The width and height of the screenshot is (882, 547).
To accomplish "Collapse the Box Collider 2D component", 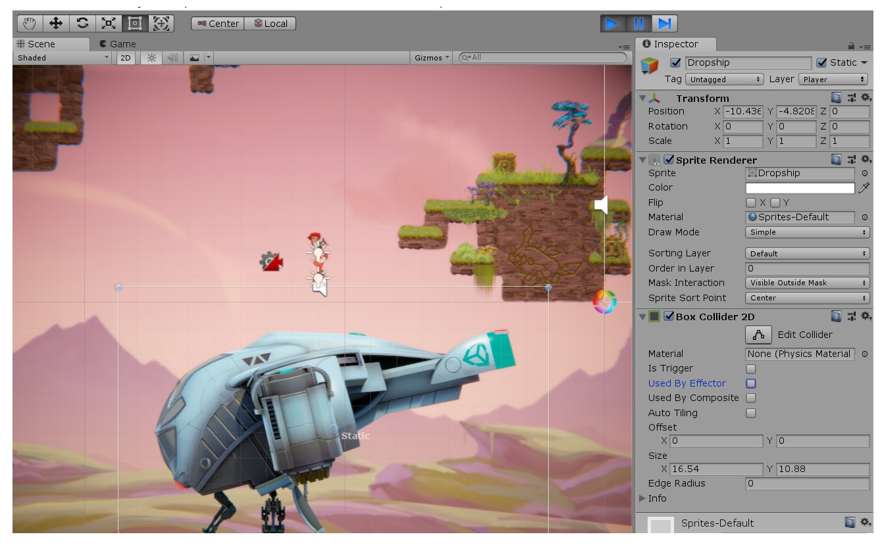I will click(x=643, y=316).
